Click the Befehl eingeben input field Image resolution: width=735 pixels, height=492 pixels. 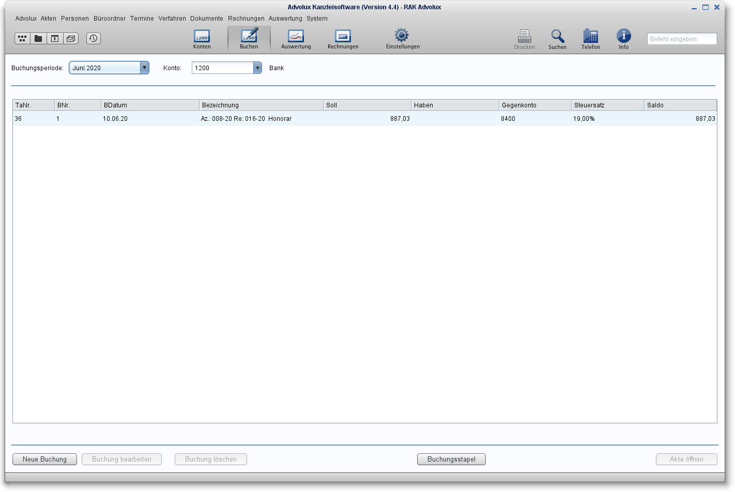pyautogui.click(x=682, y=39)
